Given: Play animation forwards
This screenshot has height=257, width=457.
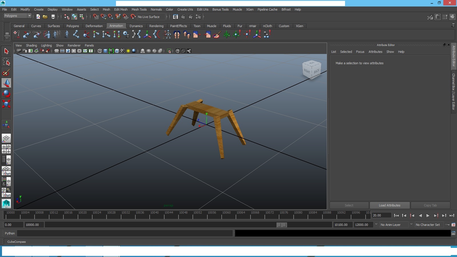Looking at the screenshot, I should tap(428, 216).
